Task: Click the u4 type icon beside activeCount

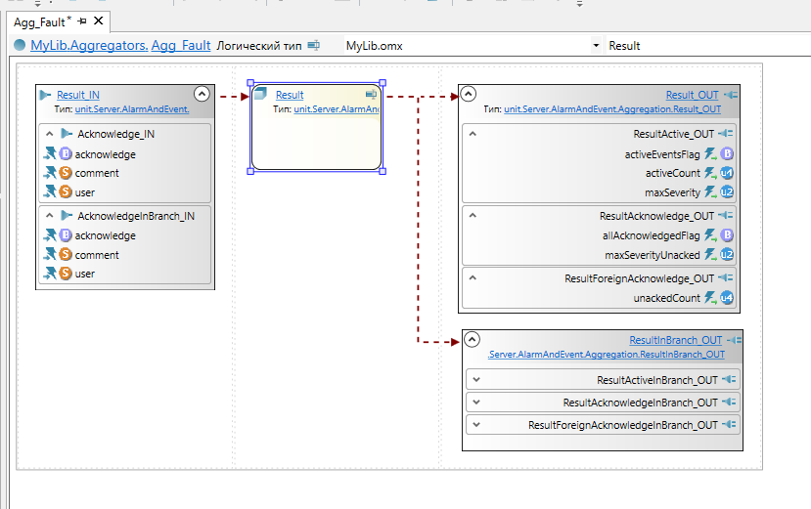Action: (x=727, y=173)
